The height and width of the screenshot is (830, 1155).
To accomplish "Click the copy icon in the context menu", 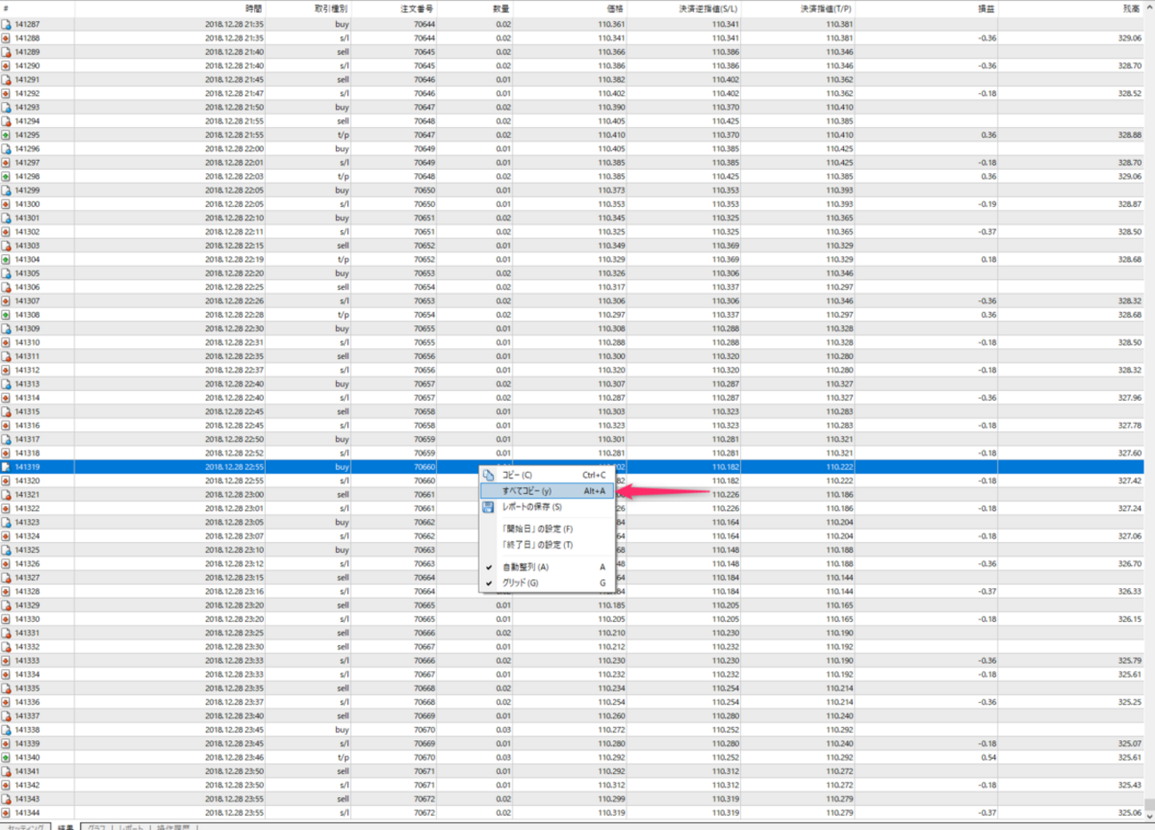I will pyautogui.click(x=488, y=475).
